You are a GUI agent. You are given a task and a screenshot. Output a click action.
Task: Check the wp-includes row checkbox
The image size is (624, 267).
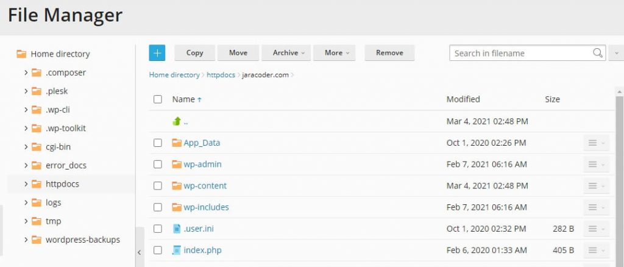(x=158, y=207)
